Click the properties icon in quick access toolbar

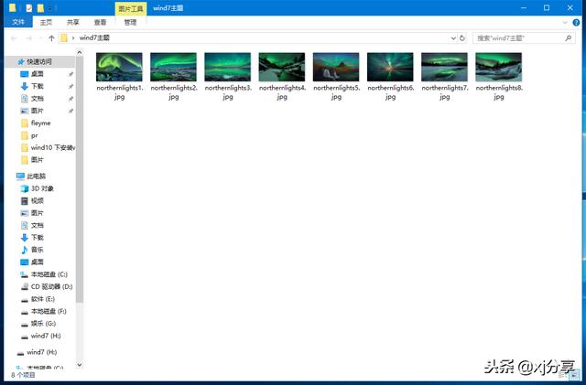tap(29, 8)
